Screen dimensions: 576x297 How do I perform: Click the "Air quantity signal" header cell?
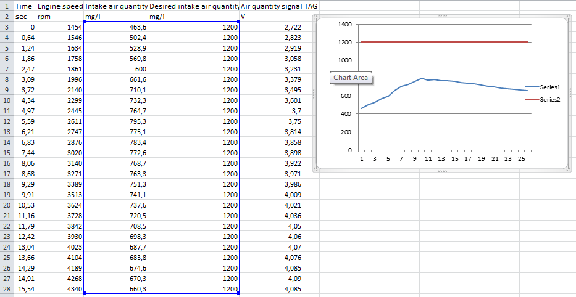point(270,6)
